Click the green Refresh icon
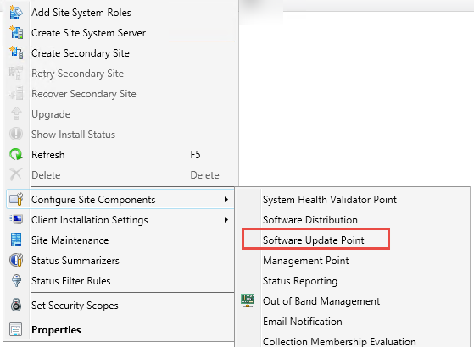The width and height of the screenshot is (474, 347). pyautogui.click(x=16, y=155)
